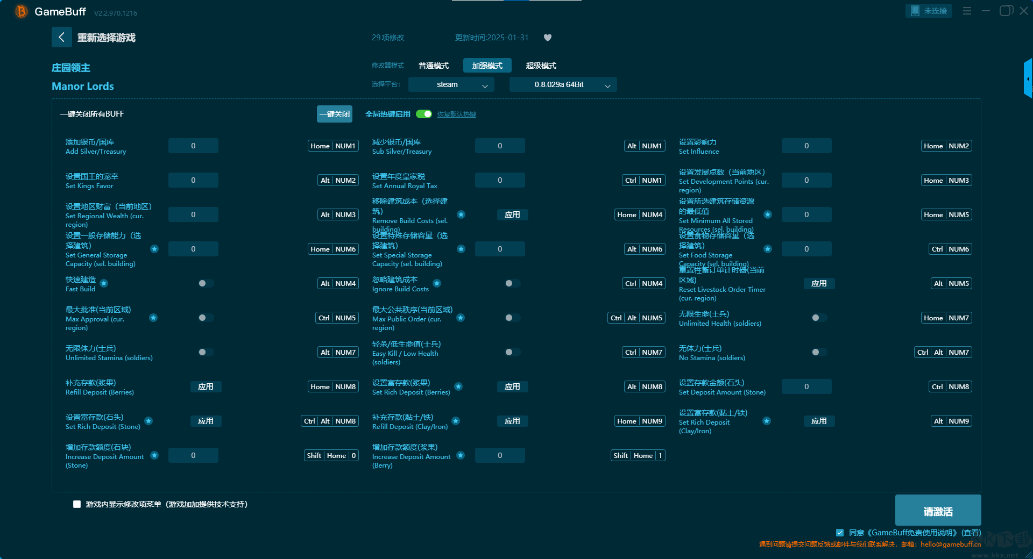This screenshot has height=559, width=1033.
Task: Enable the Fast Build toggle
Action: 206,283
